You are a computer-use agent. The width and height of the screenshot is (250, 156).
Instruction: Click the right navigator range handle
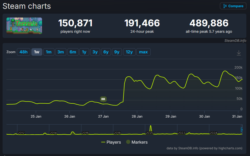coord(242,130)
